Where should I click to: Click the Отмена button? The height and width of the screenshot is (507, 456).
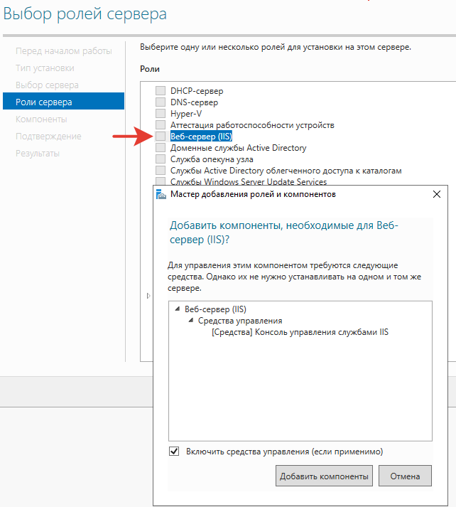click(x=405, y=476)
